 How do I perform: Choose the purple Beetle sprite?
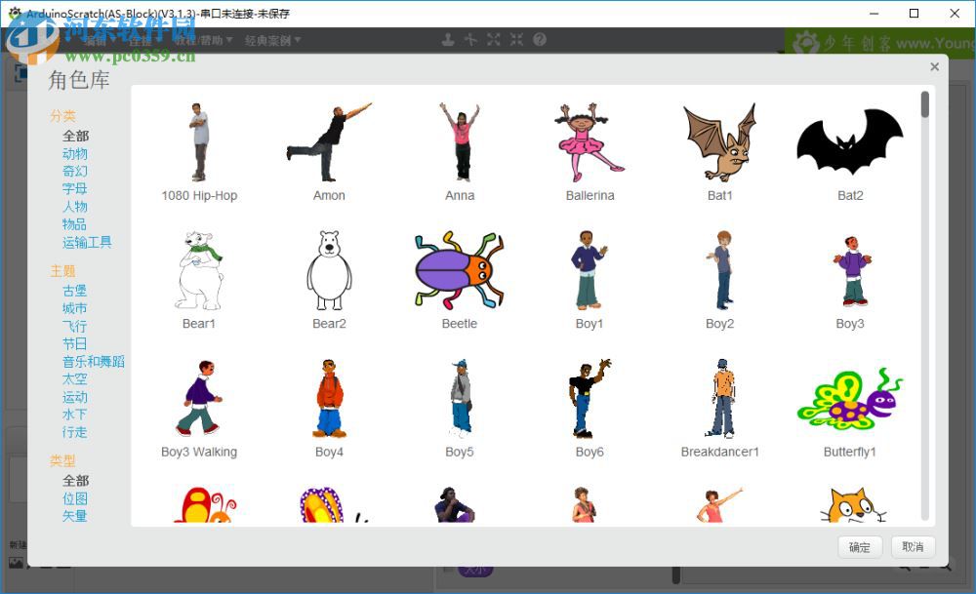pyautogui.click(x=460, y=280)
